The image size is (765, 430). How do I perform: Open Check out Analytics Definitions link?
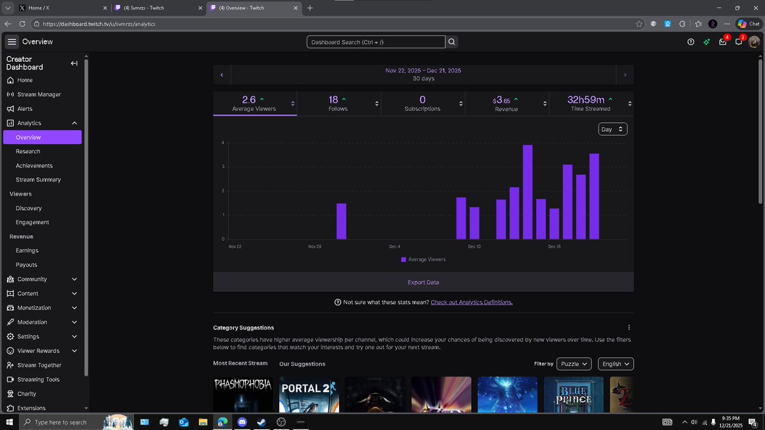[x=472, y=302]
